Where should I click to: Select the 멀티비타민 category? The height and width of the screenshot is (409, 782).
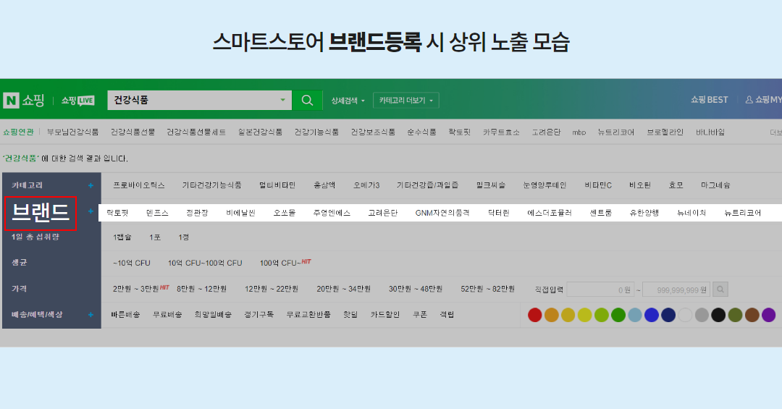point(277,185)
